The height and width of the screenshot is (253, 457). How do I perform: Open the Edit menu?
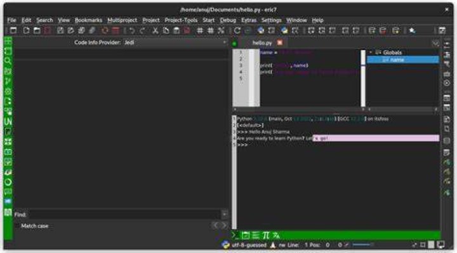(x=26, y=20)
